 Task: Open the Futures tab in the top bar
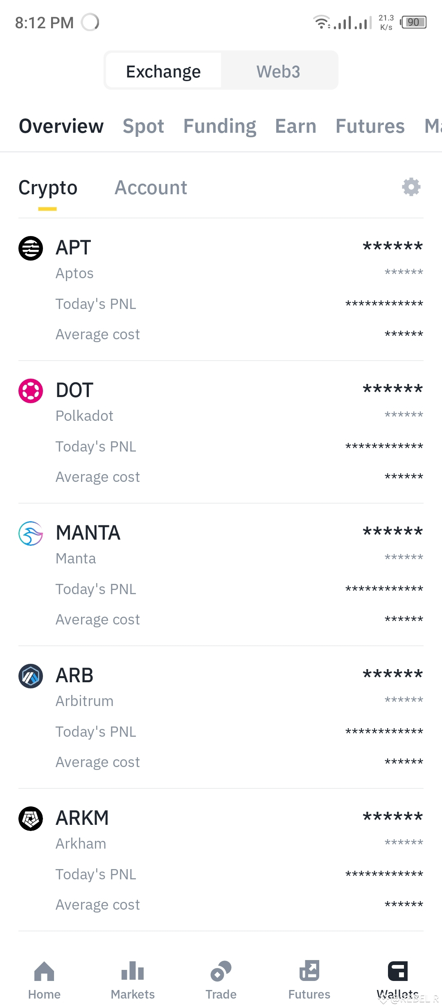(370, 126)
